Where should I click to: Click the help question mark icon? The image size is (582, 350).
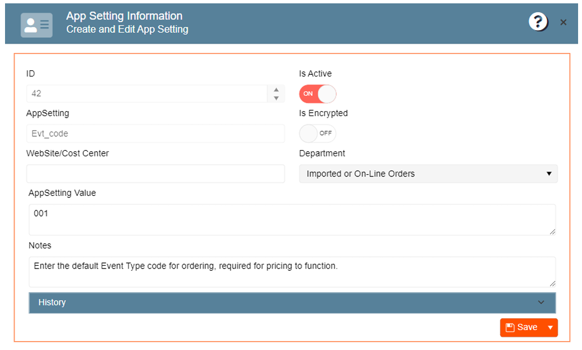(538, 22)
